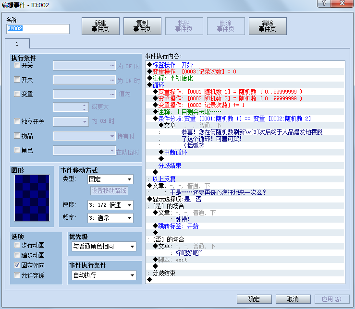Screen dimensions: 355x309
Task: Select the 注释: ↑初始化 line
Action: tap(245, 79)
